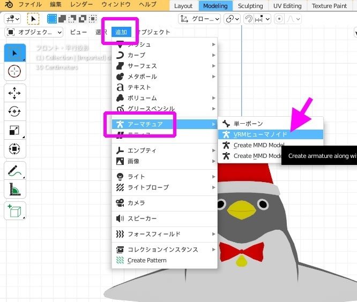This screenshot has height=302, width=357.
Task: Choose the subtract selection mode icon
Action: pyautogui.click(x=72, y=19)
